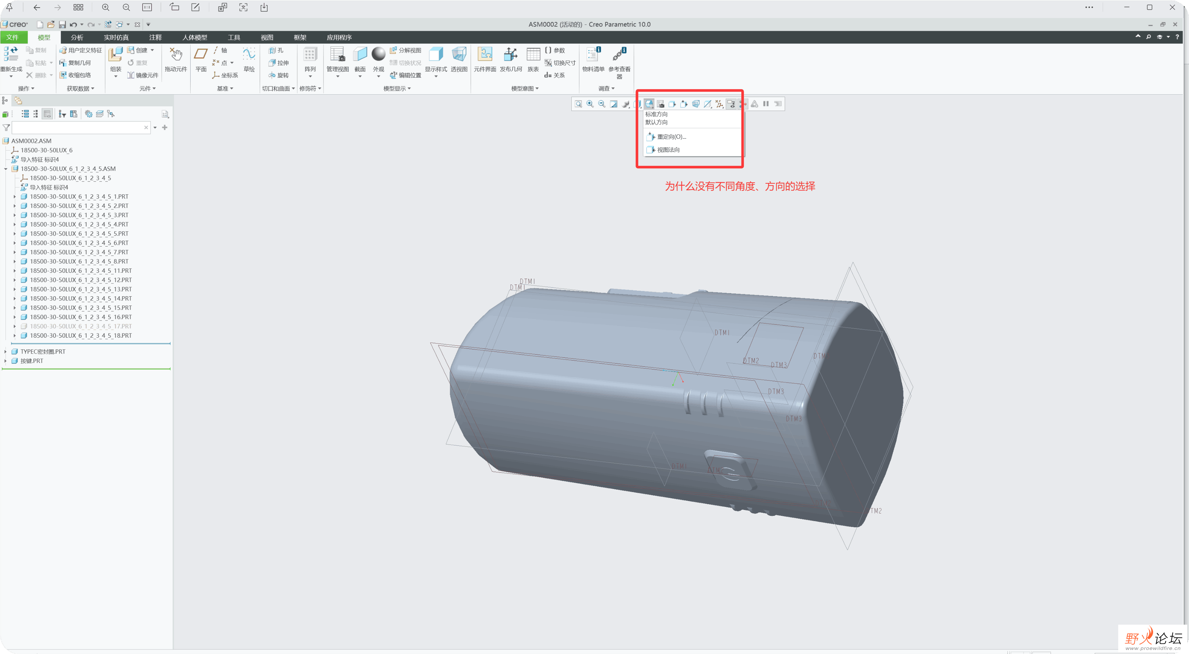Toggle tree columns display in model tree toolbar
1189x654 pixels.
tap(47, 114)
